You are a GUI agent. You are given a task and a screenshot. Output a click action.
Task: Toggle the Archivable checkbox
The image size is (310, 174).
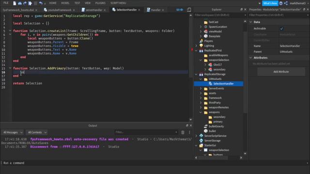281,29
